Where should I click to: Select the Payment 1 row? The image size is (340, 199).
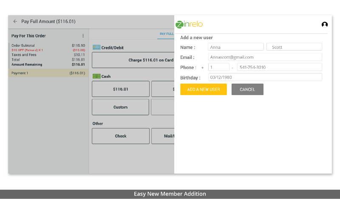48,73
